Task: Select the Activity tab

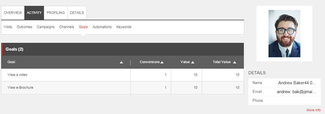Action: pyautogui.click(x=34, y=13)
